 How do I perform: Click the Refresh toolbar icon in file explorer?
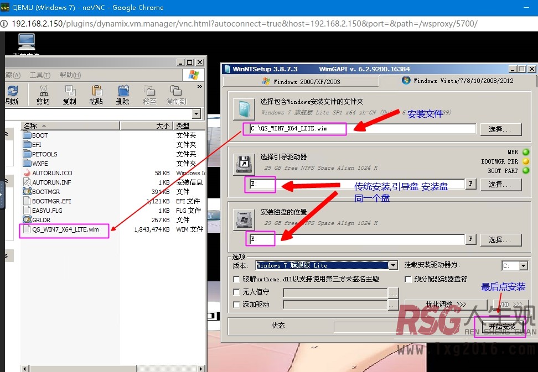pyautogui.click(x=12, y=95)
